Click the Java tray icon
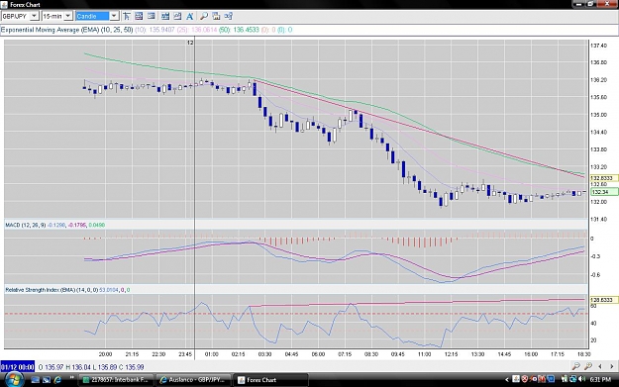Image resolution: width=619 pixels, height=387 pixels. click(516, 379)
